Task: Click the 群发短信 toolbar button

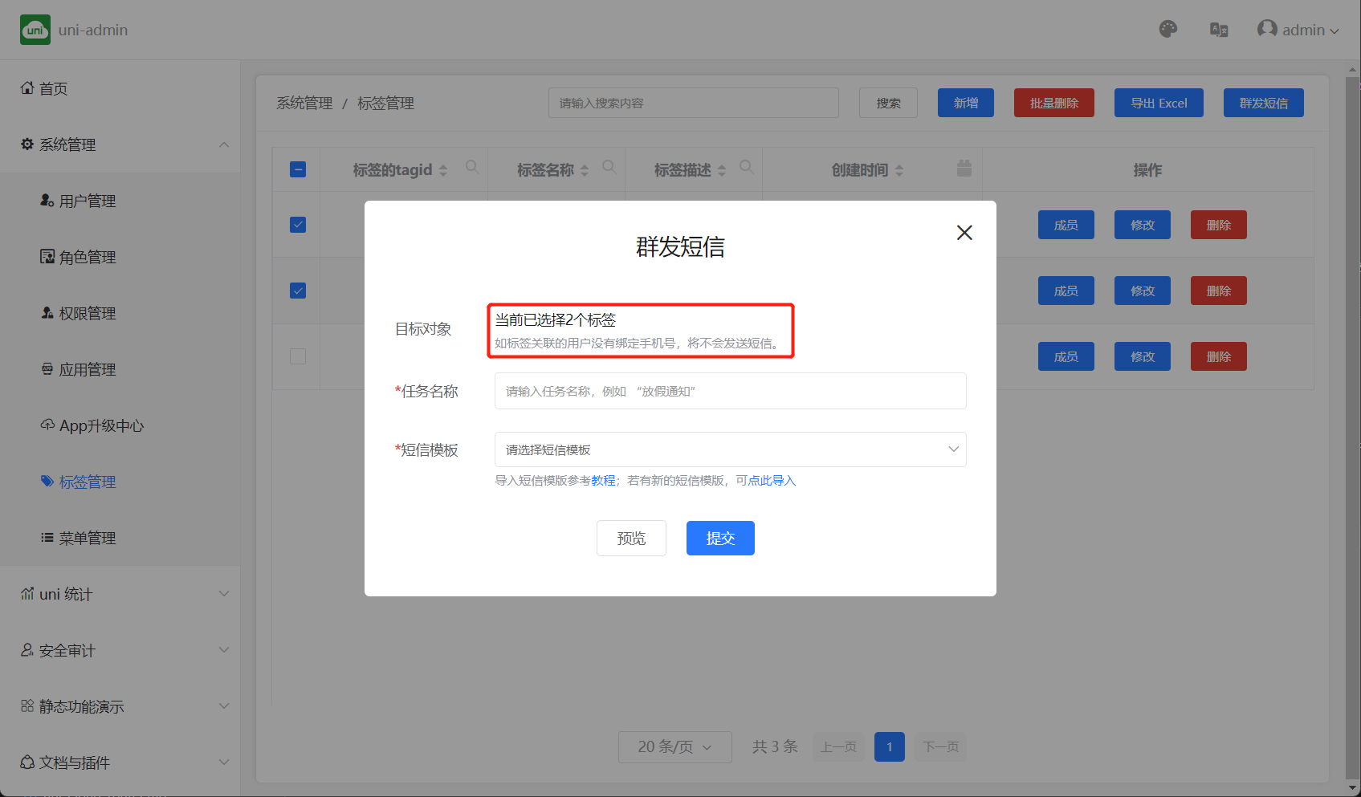Action: coord(1264,103)
